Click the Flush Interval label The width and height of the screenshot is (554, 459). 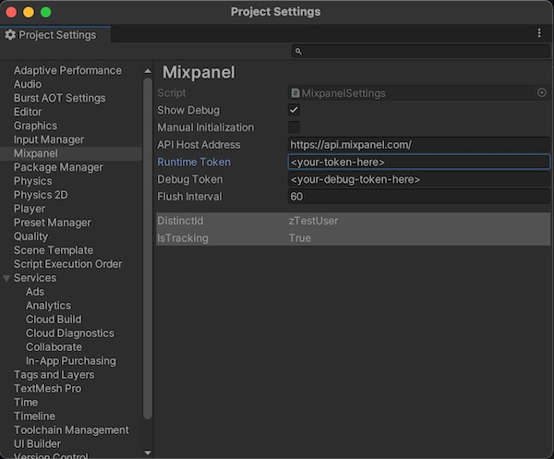(189, 197)
